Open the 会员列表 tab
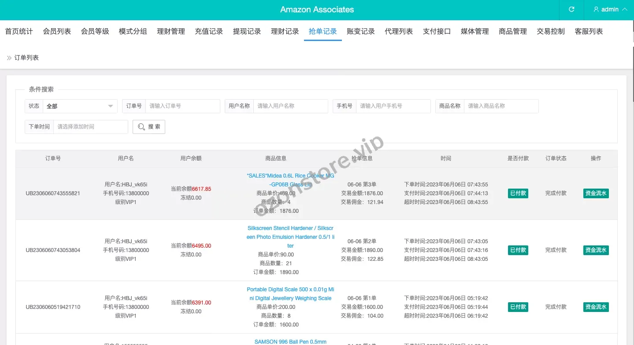Viewport: 634px width, 345px height. [57, 31]
